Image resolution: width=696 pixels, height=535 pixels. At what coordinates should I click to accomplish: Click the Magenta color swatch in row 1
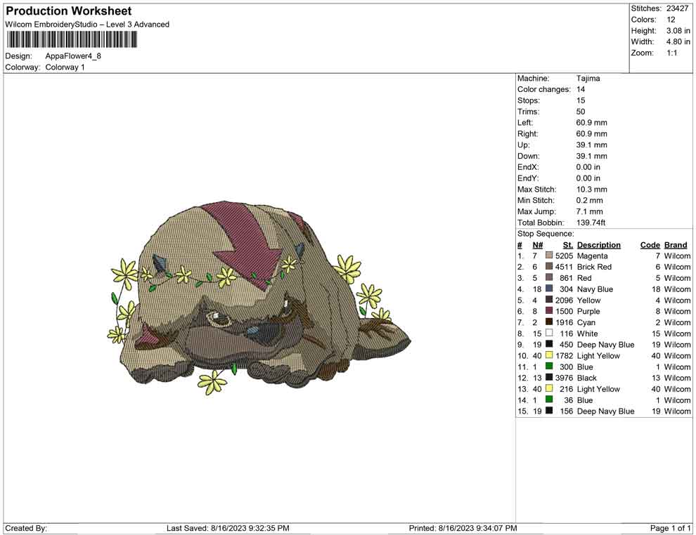pyautogui.click(x=549, y=256)
